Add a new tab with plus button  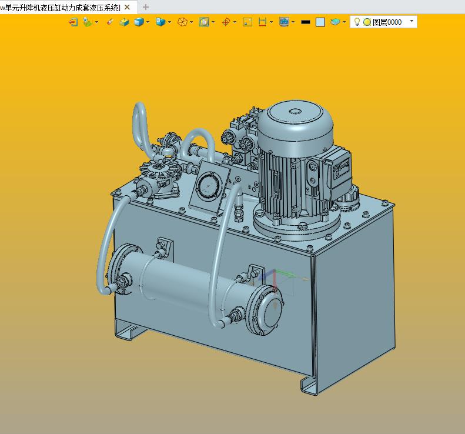(146, 7)
